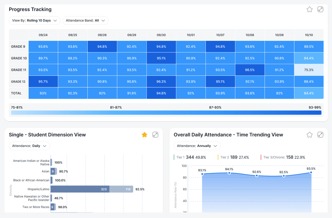Select the 10/10 date column header
332x218 pixels.
click(309, 35)
